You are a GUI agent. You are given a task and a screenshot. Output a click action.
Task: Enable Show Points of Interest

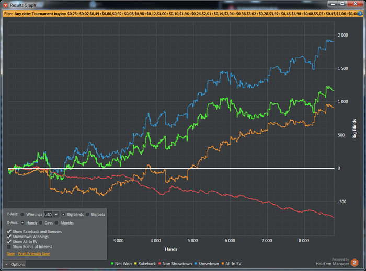click(9, 246)
